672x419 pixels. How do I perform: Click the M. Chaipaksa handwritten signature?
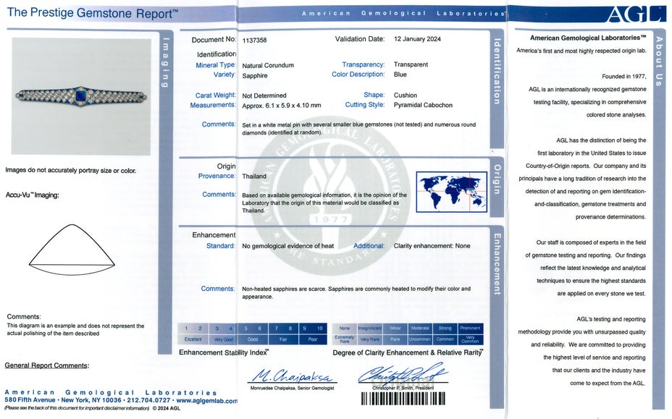(293, 376)
